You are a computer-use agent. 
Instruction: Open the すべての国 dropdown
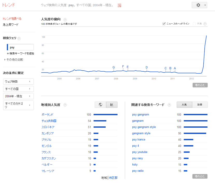(x=18, y=89)
